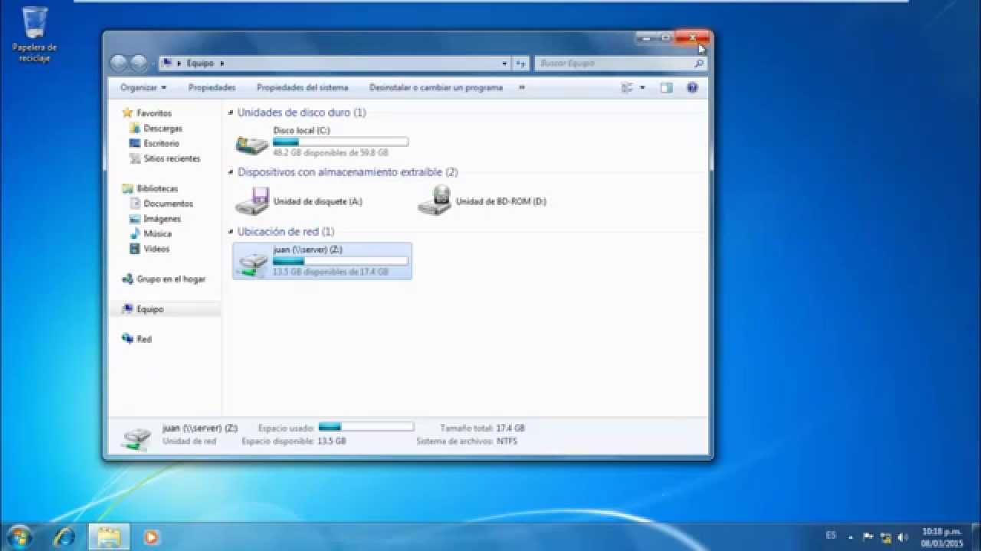Click 'Tamaño total: 17.4 GB' text
The image size is (981, 551).
pyautogui.click(x=483, y=429)
